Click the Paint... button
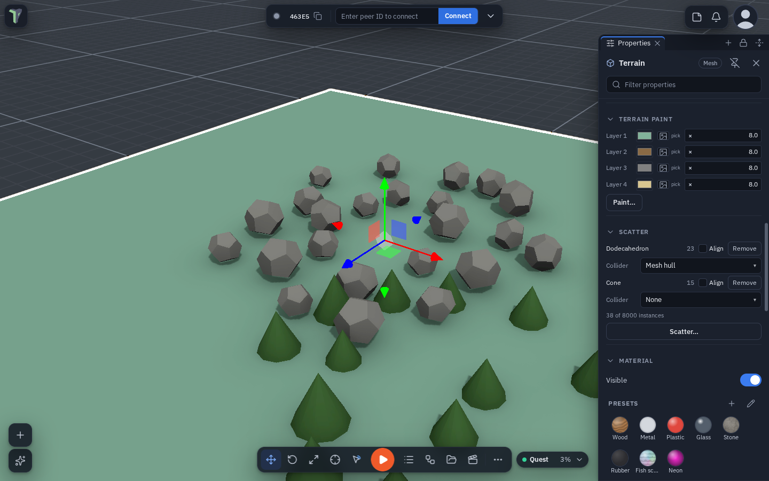Viewport: 769px width, 481px height. coord(624,203)
